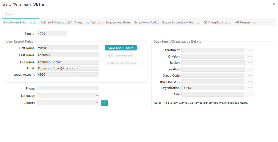Open the Role ellipsis lookup
The height and width of the screenshot is (142, 278).
click(250, 94)
